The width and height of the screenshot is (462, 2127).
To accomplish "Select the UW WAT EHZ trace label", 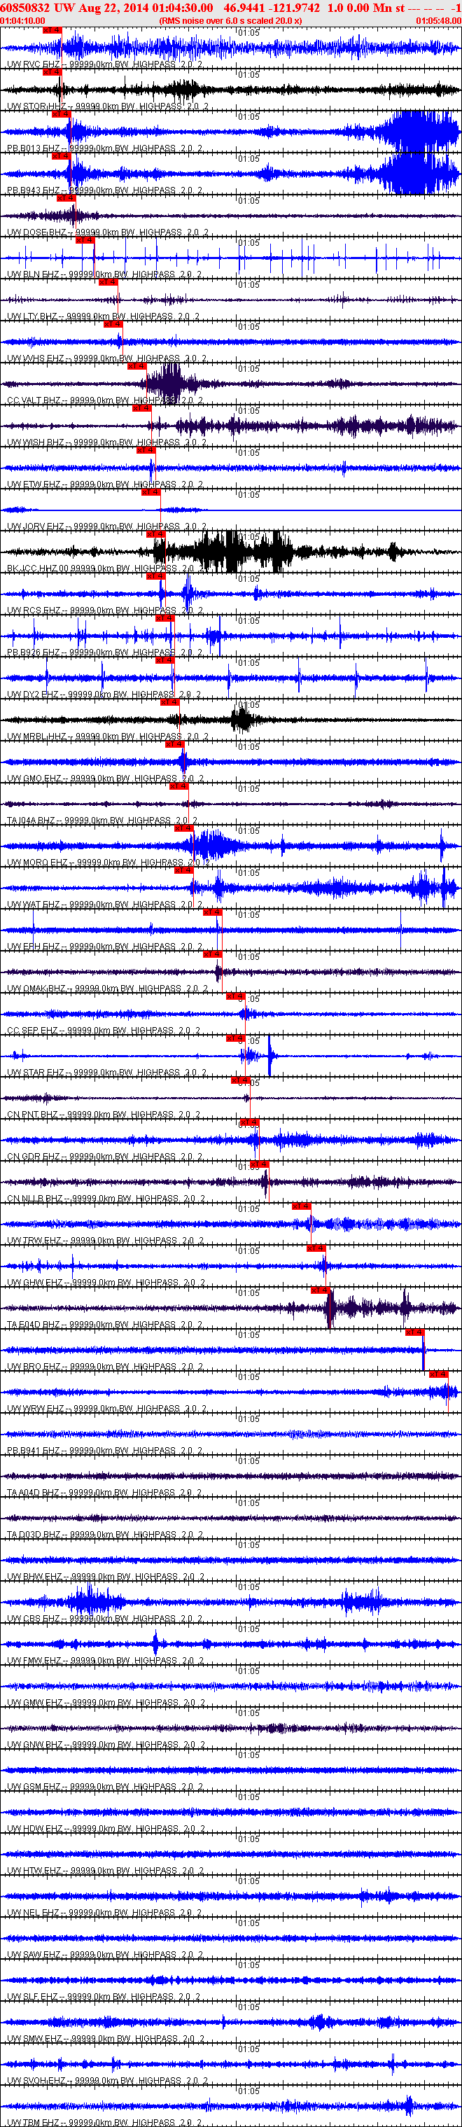I will (104, 905).
